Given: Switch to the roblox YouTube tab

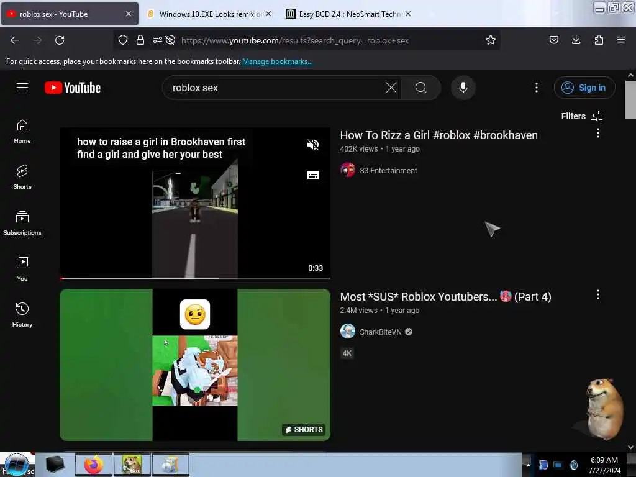Looking at the screenshot, I should point(70,14).
